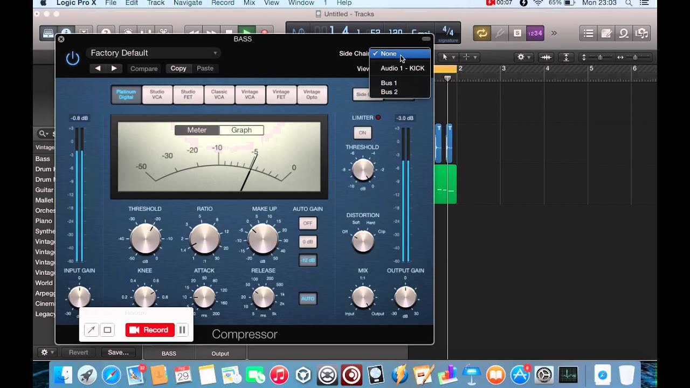Click the Revert button in the library
This screenshot has width=690, height=388.
click(x=79, y=352)
